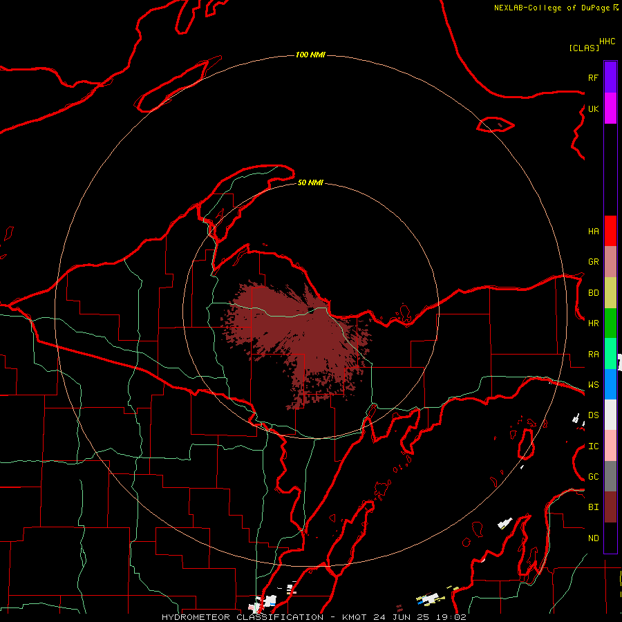Click the 'KMQT' radar site identifier
The width and height of the screenshot is (622, 622).
(355, 617)
